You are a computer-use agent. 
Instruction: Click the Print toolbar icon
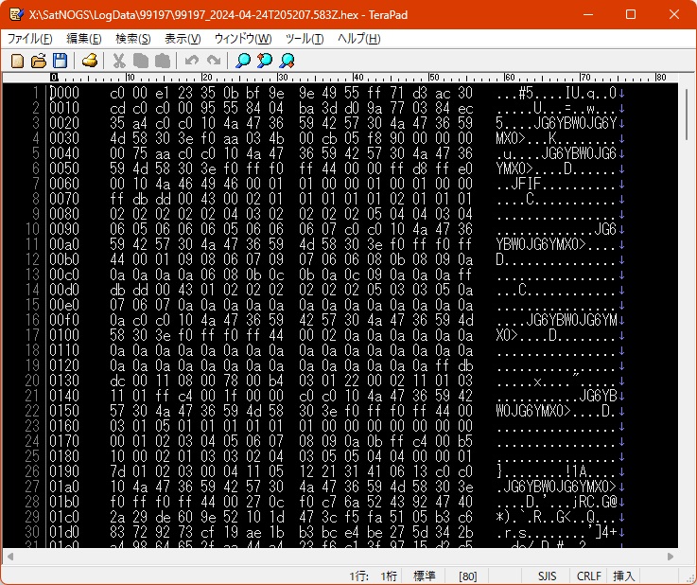tap(90, 61)
